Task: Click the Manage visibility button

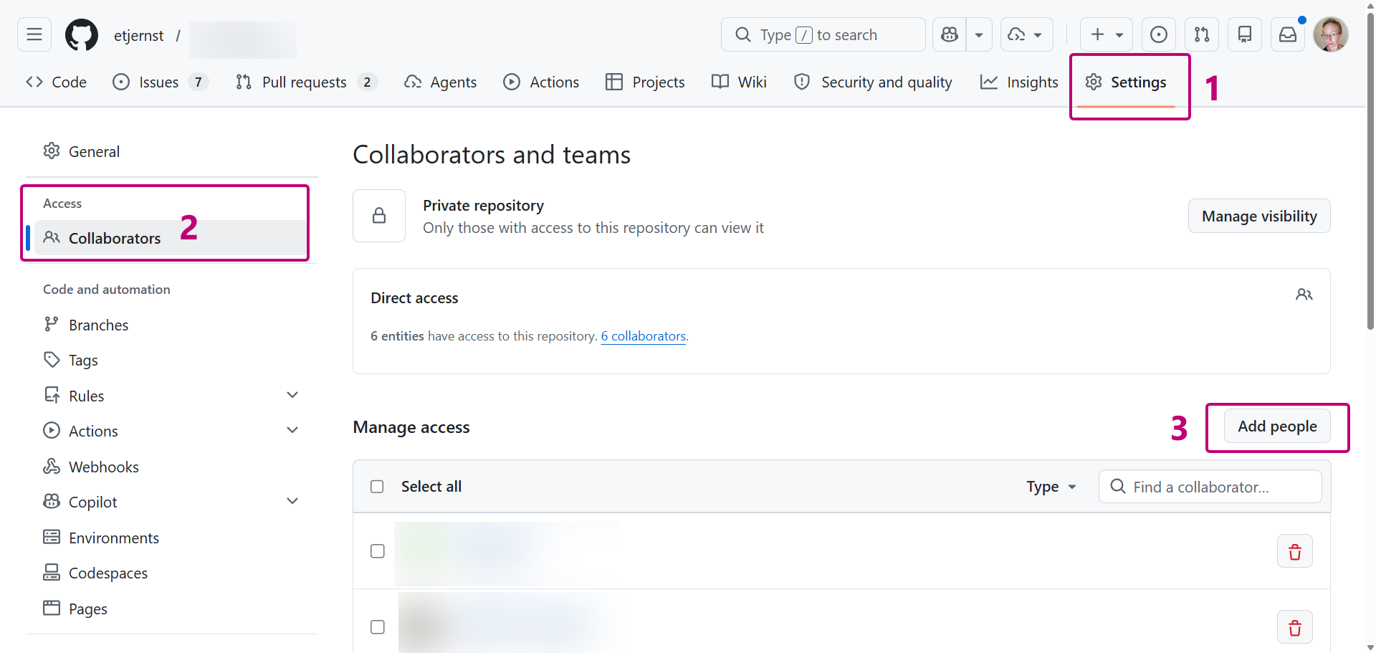Action: pos(1259,216)
